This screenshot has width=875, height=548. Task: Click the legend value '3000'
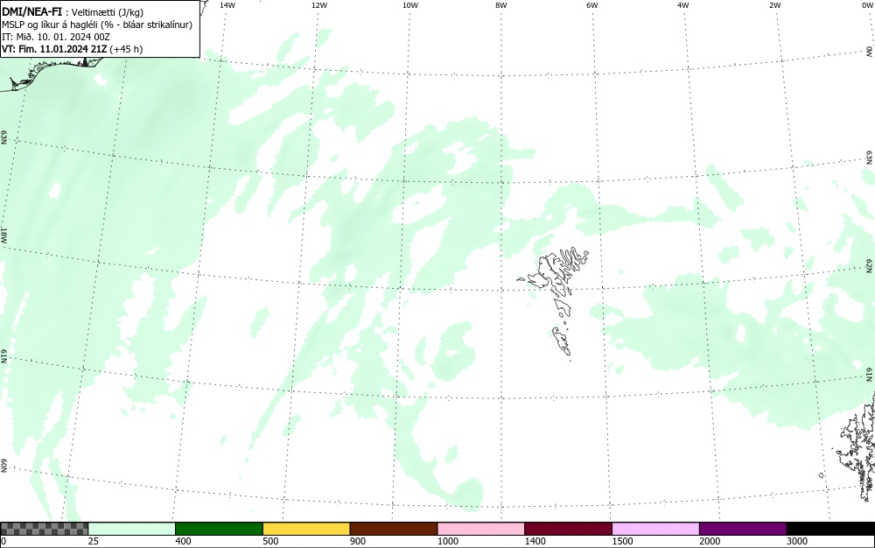797,541
